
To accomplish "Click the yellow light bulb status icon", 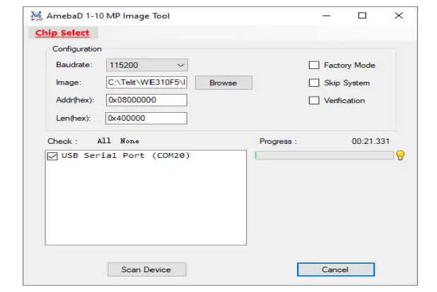I will (x=400, y=155).
